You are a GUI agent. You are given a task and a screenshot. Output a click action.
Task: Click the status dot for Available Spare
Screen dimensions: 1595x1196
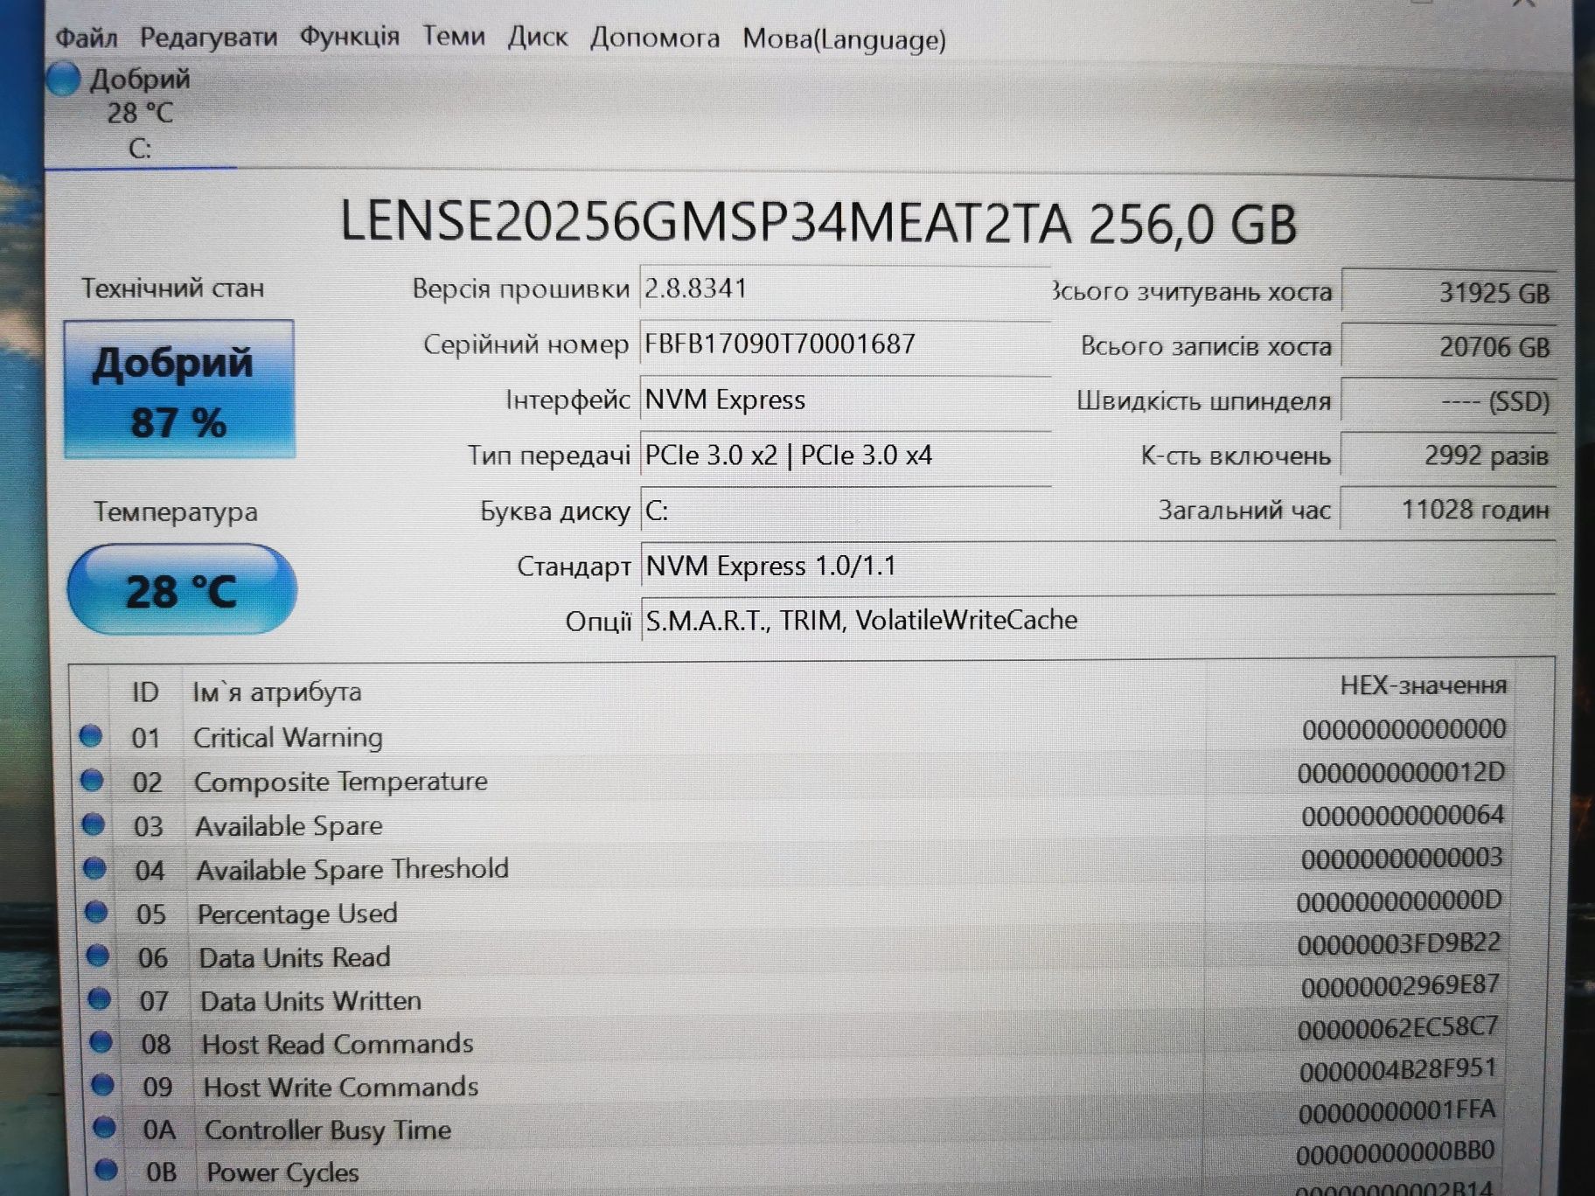tap(94, 824)
